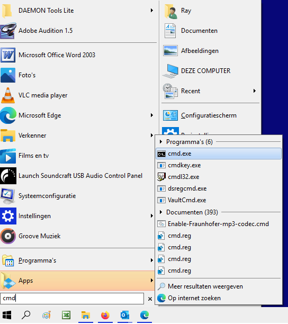Open Firefox from the taskbar
Screen dimensions: 288x324
(105, 316)
